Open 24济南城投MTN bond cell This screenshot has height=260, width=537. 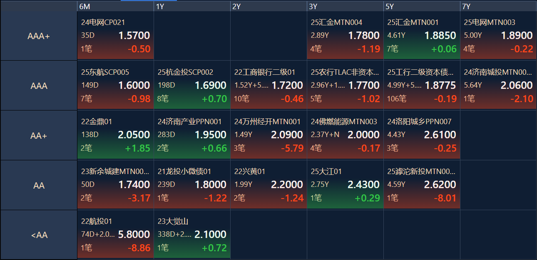coord(499,86)
